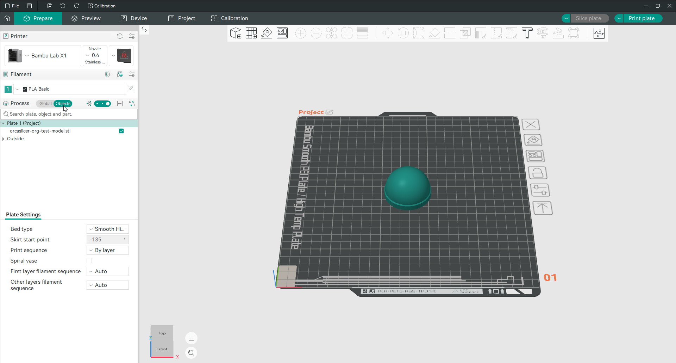This screenshot has width=676, height=363.
Task: Open the Slice plate dropdown arrow
Action: click(566, 18)
